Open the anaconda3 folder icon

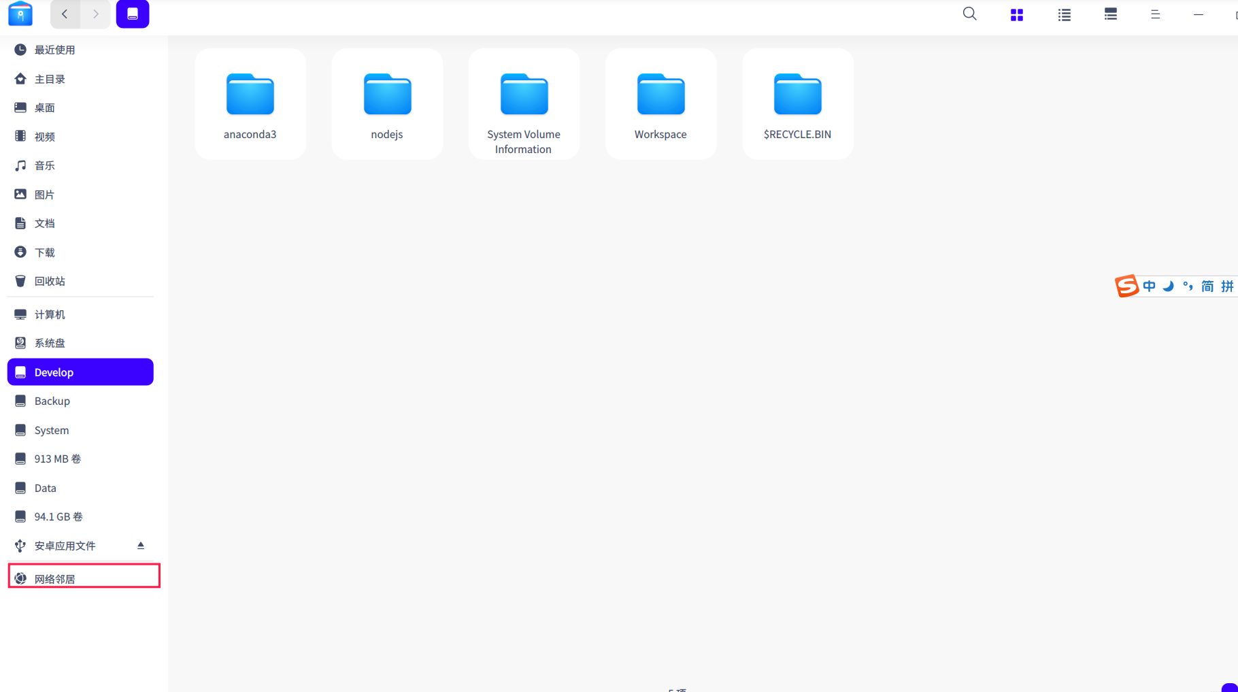coord(250,94)
